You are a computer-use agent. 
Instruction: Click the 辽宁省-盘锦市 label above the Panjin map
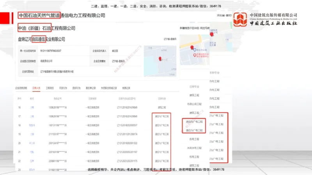170,39
